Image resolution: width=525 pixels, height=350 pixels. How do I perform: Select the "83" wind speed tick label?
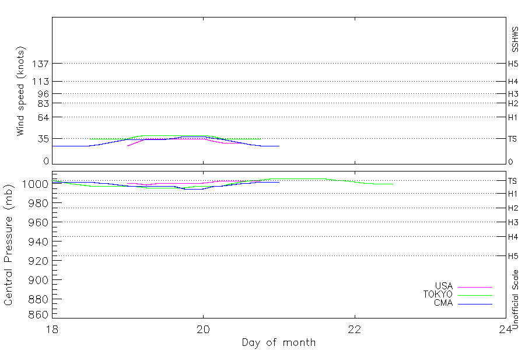[43, 103]
